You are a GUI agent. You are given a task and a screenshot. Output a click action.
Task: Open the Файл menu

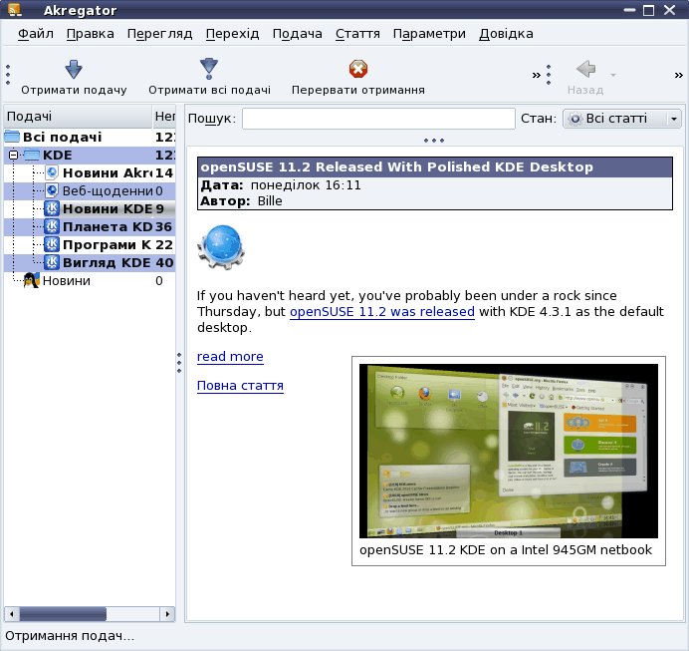(x=36, y=33)
